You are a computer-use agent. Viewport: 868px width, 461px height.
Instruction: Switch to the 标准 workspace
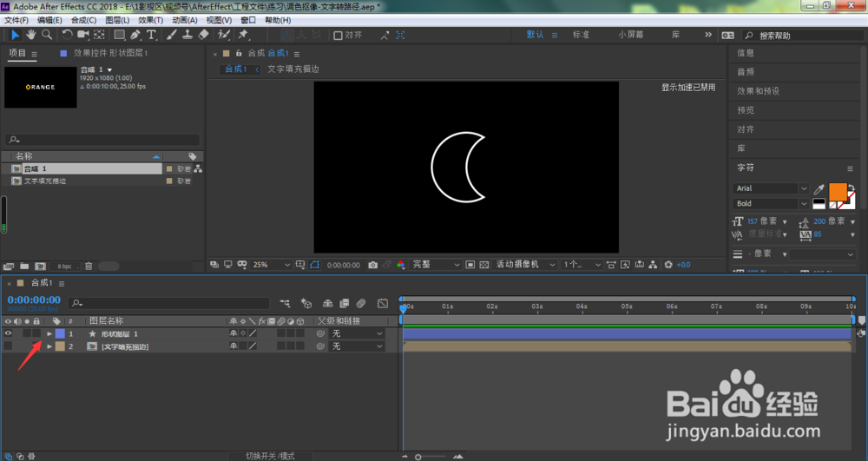click(x=581, y=35)
